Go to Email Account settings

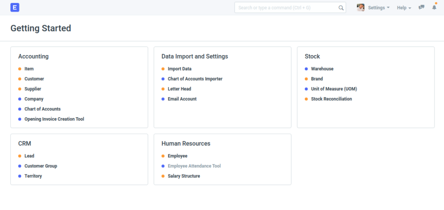click(x=182, y=99)
